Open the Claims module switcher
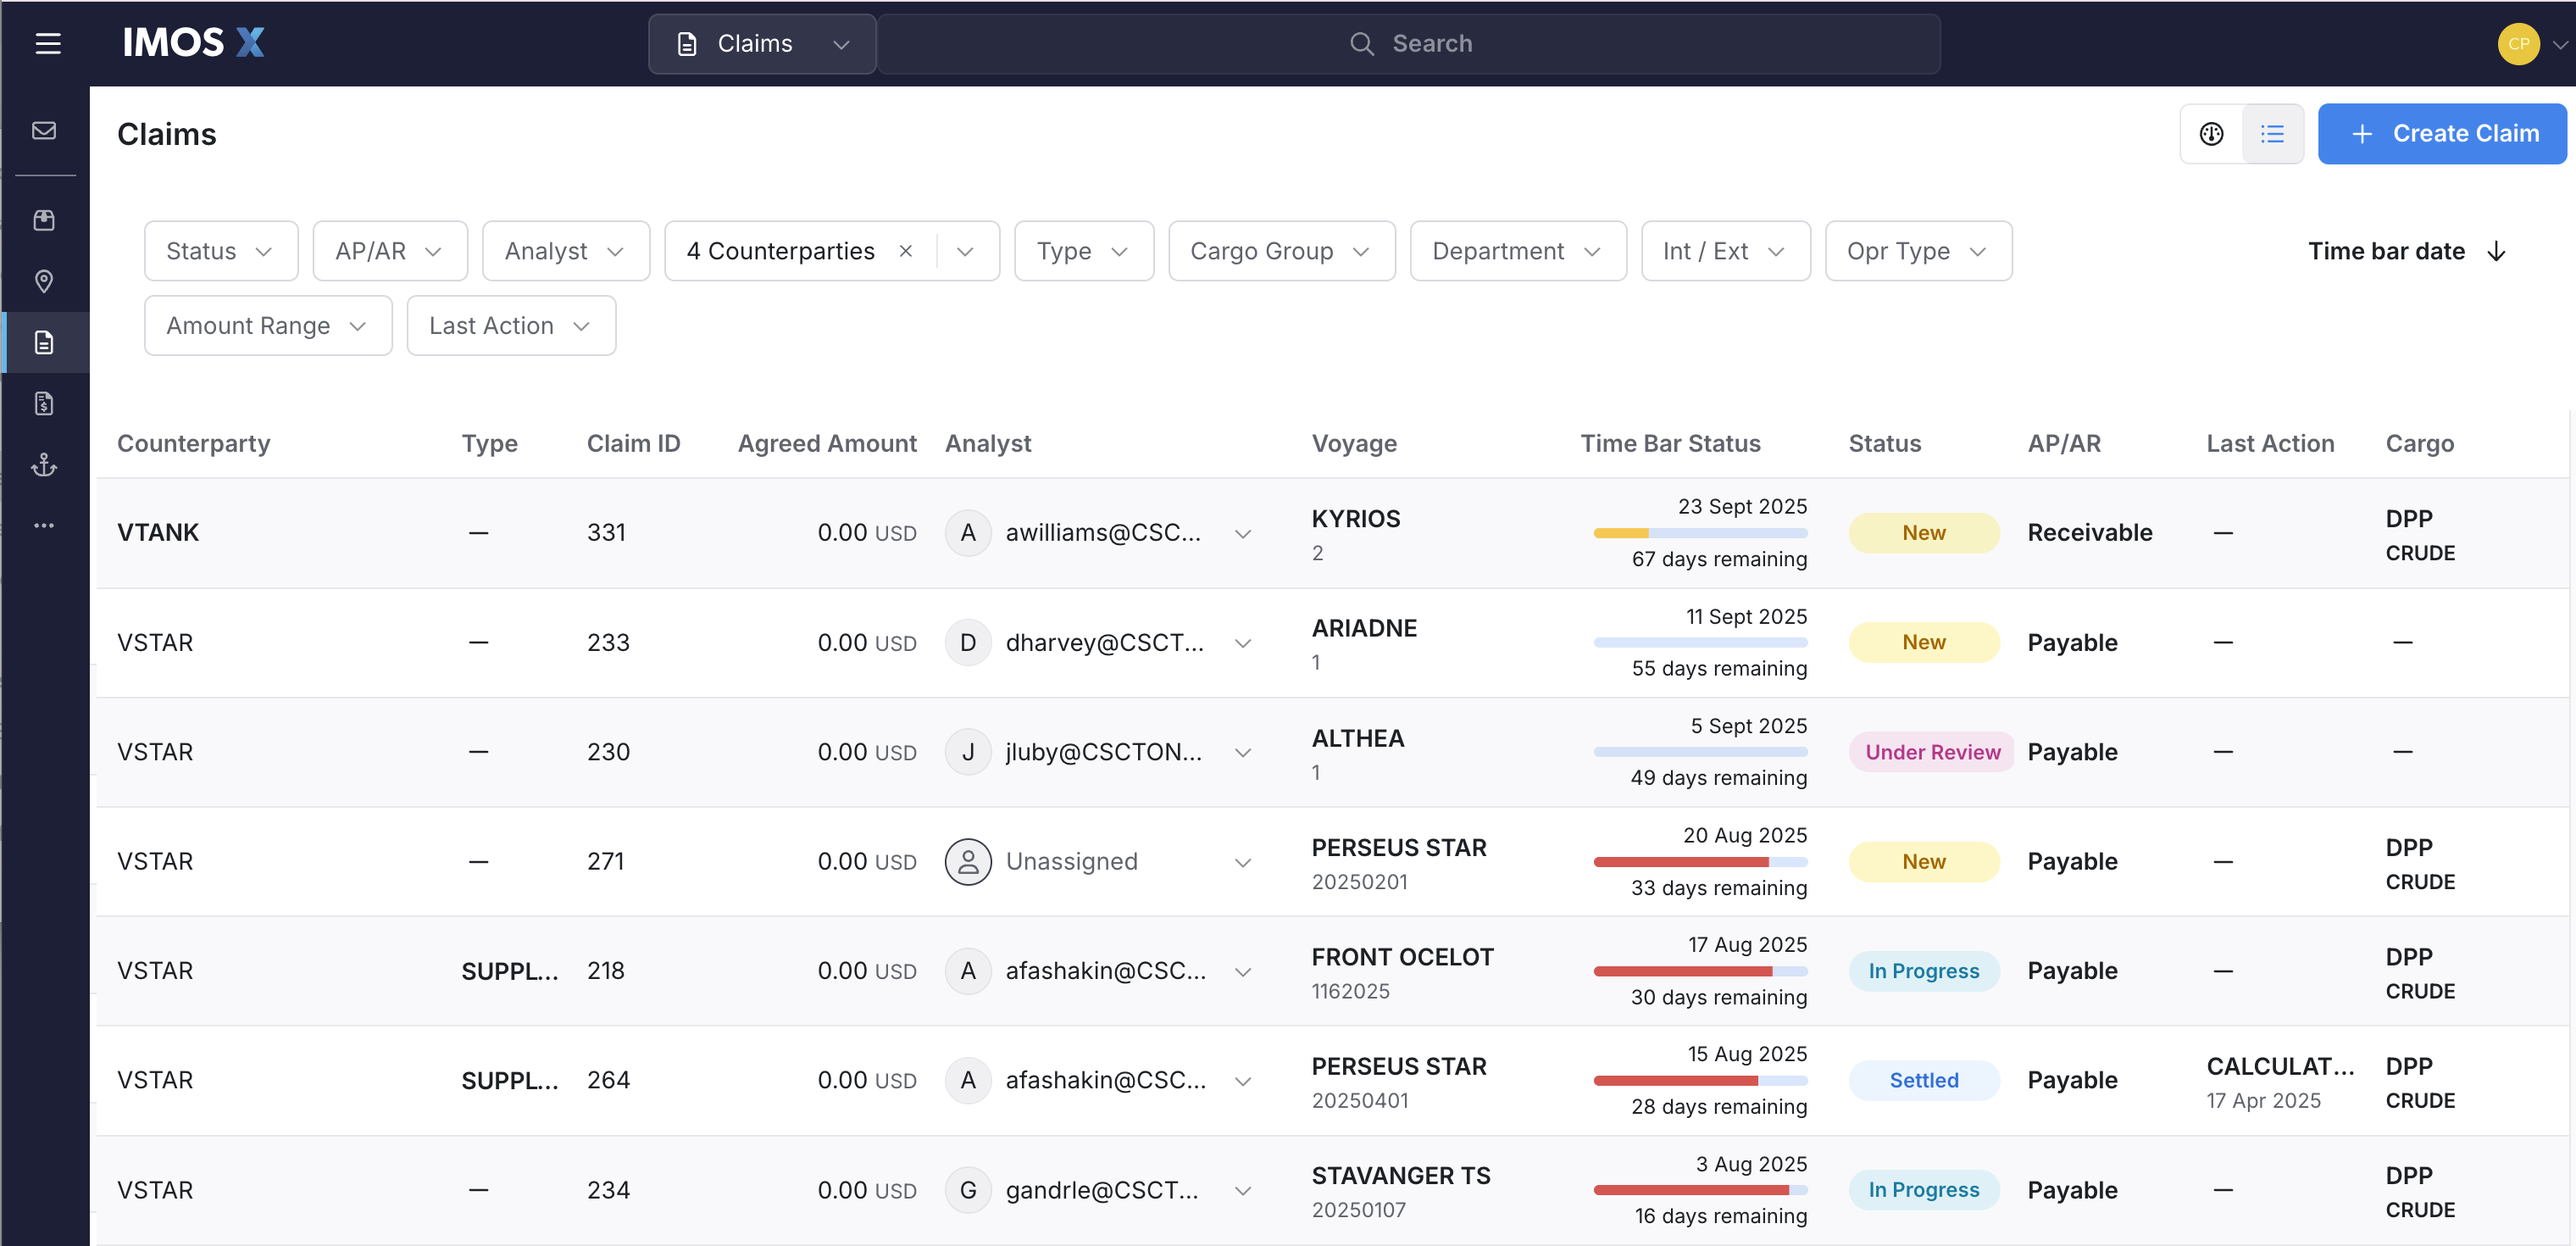 click(761, 43)
